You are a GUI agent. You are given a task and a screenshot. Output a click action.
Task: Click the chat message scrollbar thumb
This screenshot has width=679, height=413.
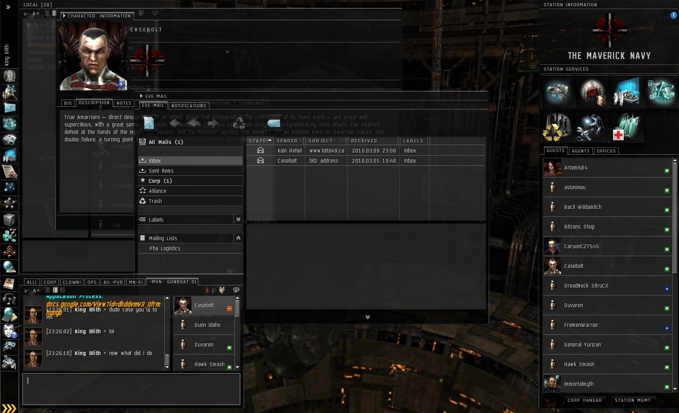tap(167, 360)
